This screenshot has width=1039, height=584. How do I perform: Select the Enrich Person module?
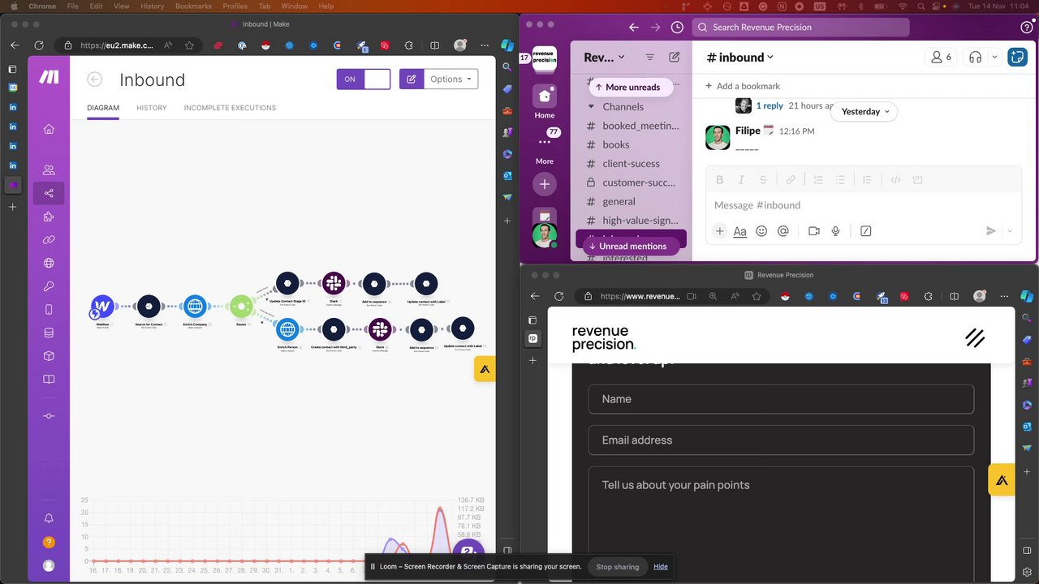coord(287,330)
